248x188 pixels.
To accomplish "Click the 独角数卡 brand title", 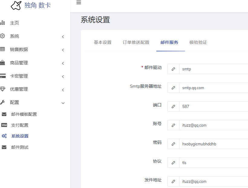I will (x=38, y=5).
